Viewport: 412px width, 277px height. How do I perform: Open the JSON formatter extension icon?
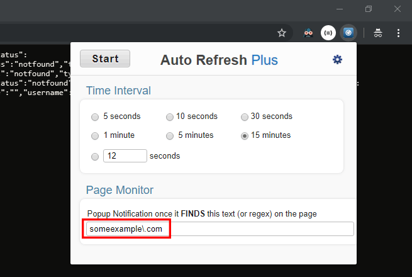(x=328, y=33)
